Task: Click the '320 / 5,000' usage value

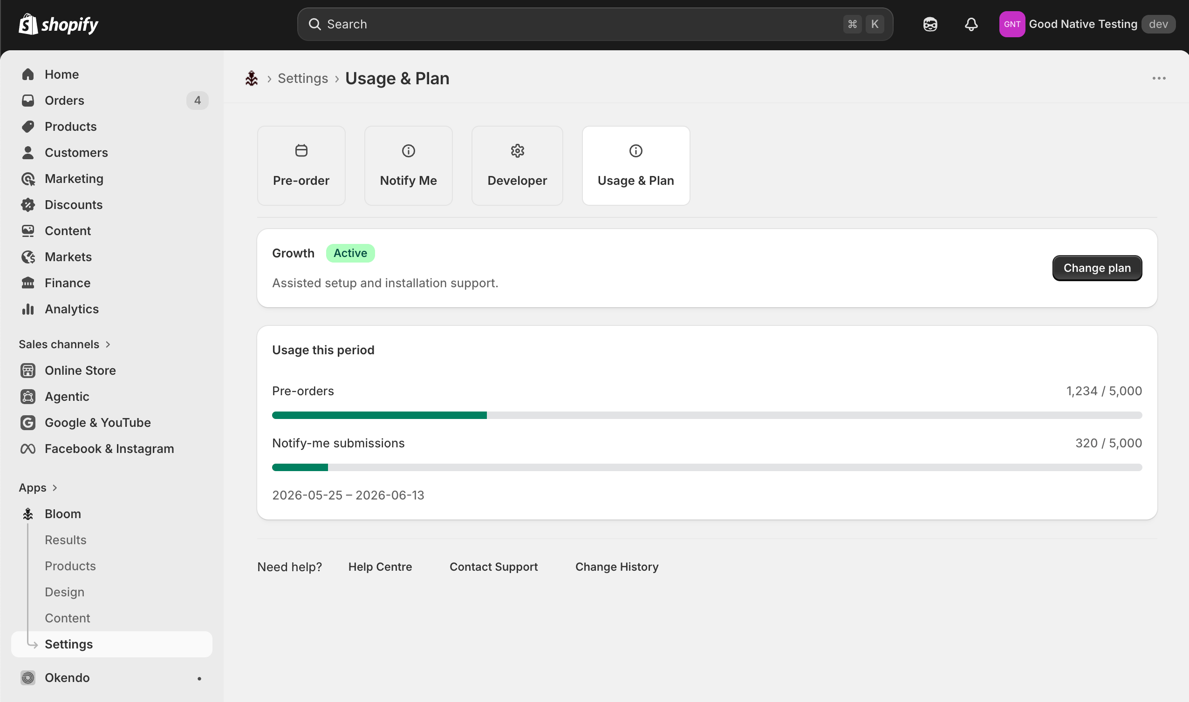Action: click(x=1108, y=443)
